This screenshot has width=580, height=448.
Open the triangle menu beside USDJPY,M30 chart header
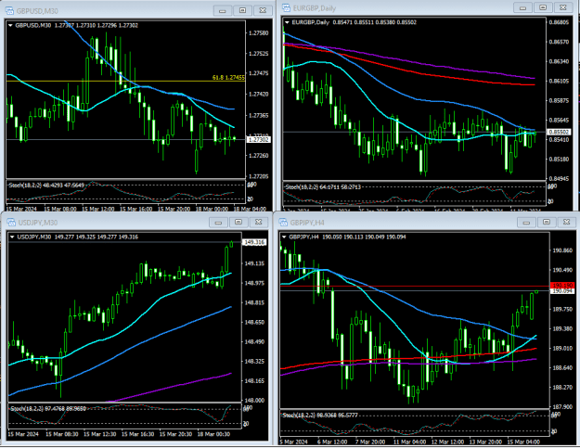click(x=12, y=237)
